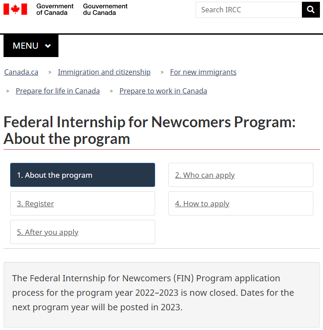Focus the Search IRCC input field
Image resolution: width=323 pixels, height=330 pixels.
(x=249, y=10)
